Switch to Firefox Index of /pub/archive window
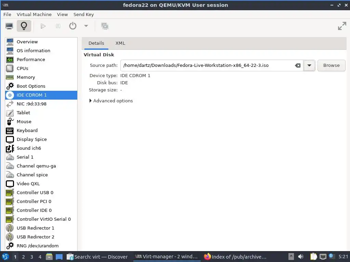The height and width of the screenshot is (262, 350). pos(235,257)
